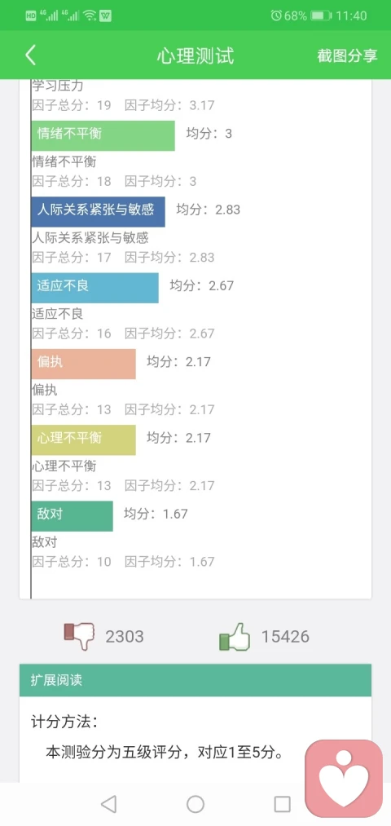Tap the battery icon in status bar
This screenshot has height=826, width=391.
[x=320, y=15]
